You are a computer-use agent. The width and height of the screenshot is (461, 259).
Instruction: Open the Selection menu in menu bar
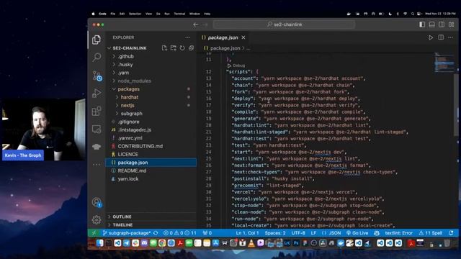coord(135,14)
